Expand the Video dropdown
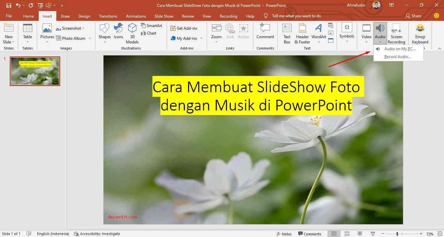This screenshot has width=444, height=237. (366, 42)
